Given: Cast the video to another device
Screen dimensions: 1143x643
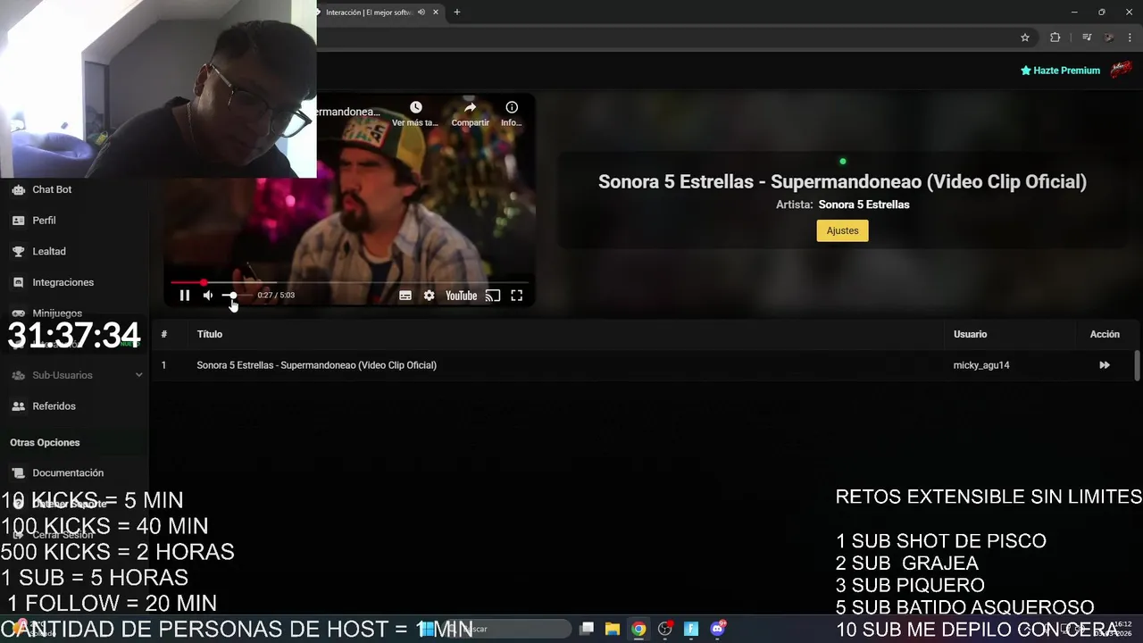Looking at the screenshot, I should click(493, 296).
